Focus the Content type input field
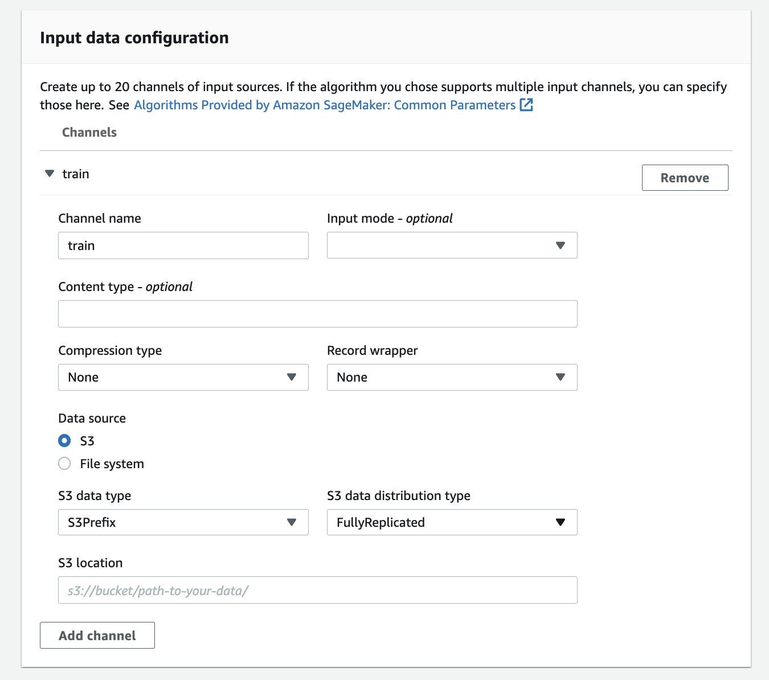The image size is (769, 680). click(x=317, y=314)
